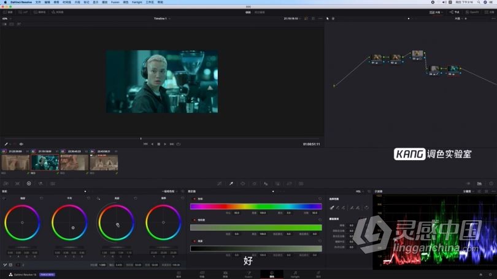Viewport: 497px width, 279px height.
Task: Select the Qualifier eyedropper palette
Action: pyautogui.click(x=231, y=184)
